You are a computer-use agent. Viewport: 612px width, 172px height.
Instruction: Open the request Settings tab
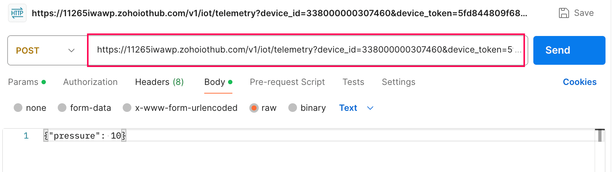(x=398, y=82)
